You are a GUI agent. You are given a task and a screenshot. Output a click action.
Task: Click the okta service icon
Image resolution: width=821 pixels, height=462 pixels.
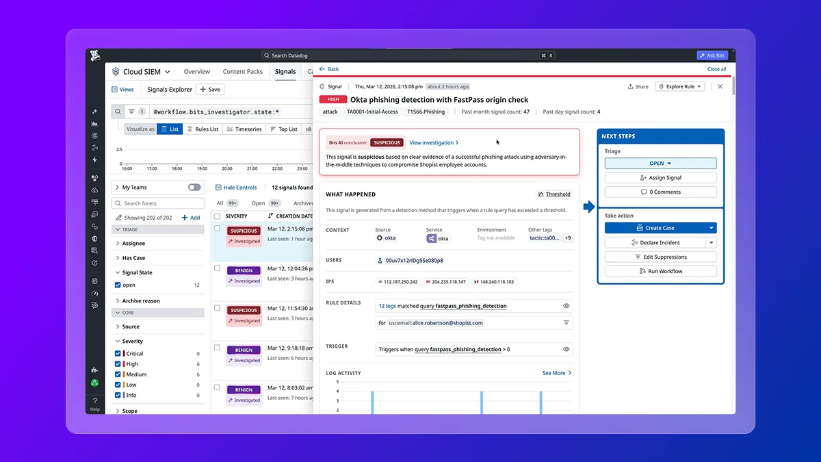(432, 238)
